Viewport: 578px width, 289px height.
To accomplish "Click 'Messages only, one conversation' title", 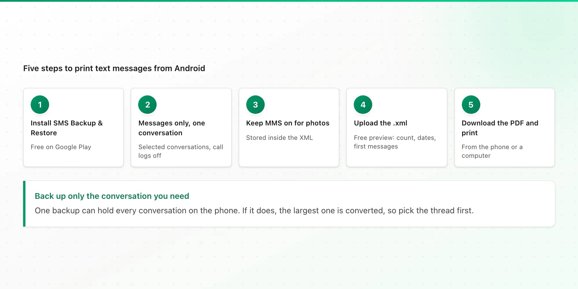I will coord(172,128).
